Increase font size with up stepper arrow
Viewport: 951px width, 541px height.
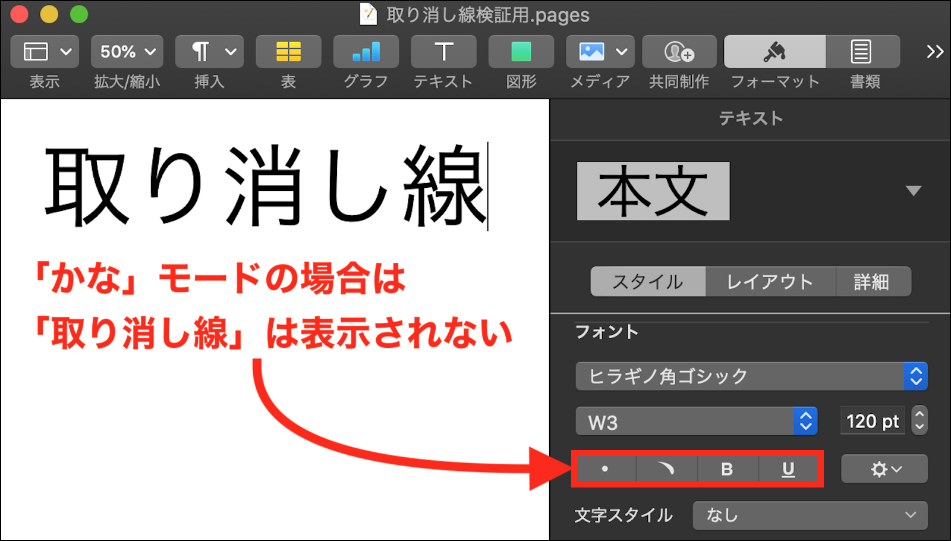pos(919,414)
